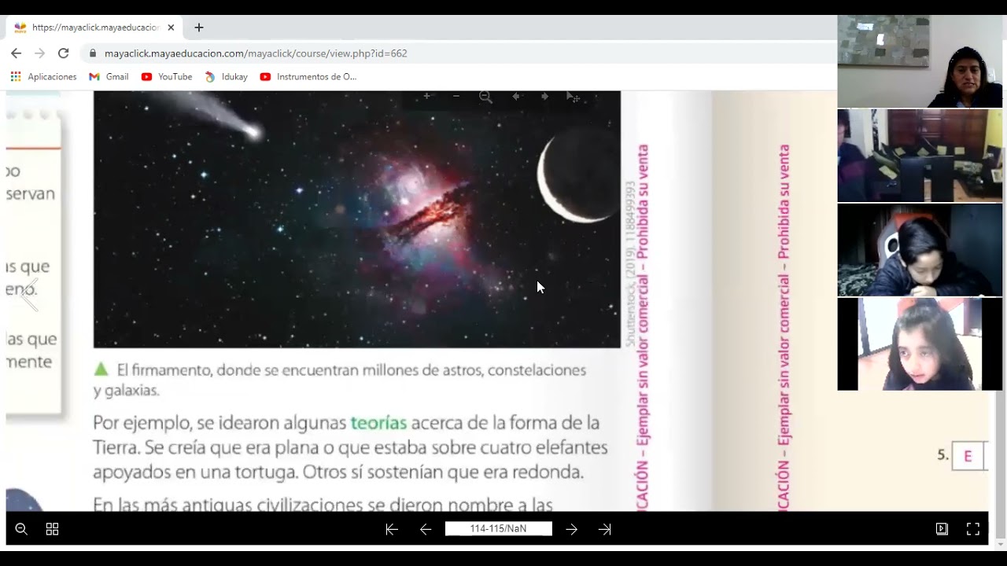The image size is (1007, 566).
Task: Click the magnifier zoom-out overlay icon
Action: (x=485, y=97)
